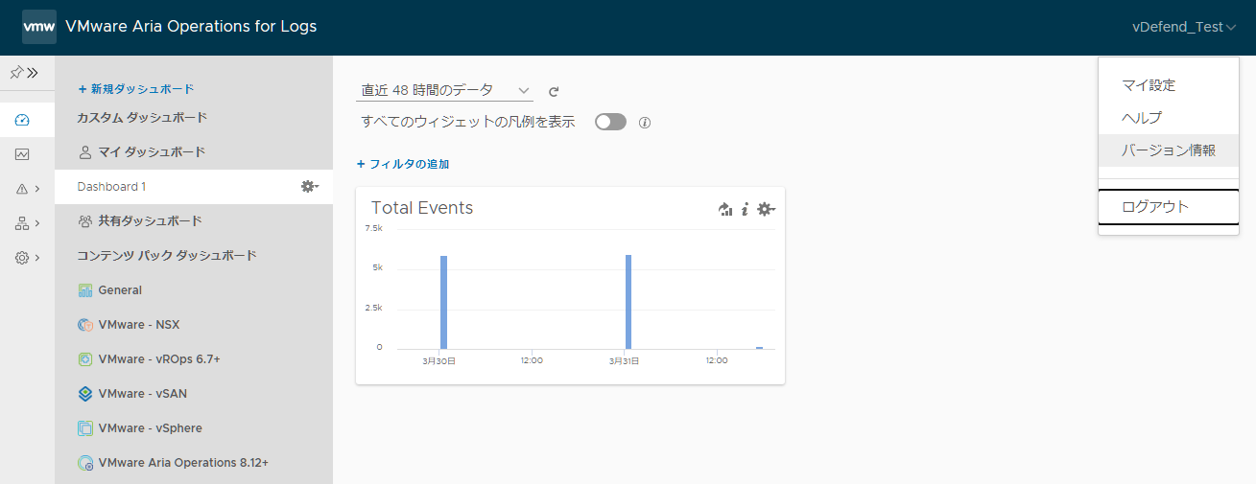
Task: Click the VMware - vSphere icon
Action: click(x=85, y=428)
